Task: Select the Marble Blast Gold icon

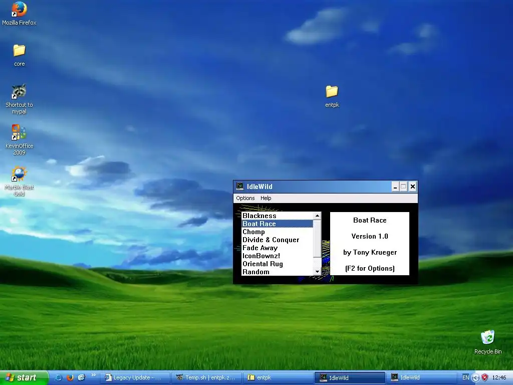Action: pyautogui.click(x=19, y=181)
